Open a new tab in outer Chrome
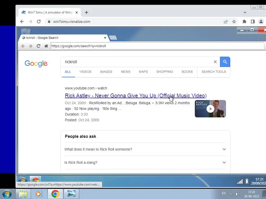Image resolution: width=266 pixels, height=199 pixels. coord(86,12)
